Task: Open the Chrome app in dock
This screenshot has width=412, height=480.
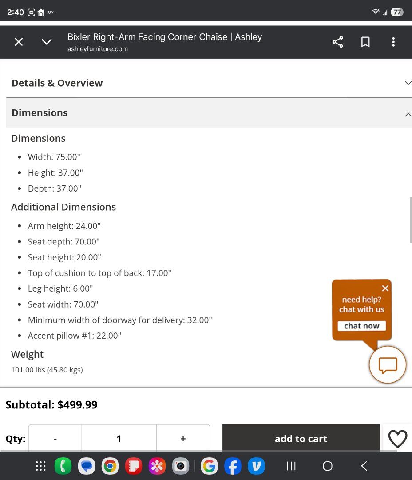Action: 110,466
